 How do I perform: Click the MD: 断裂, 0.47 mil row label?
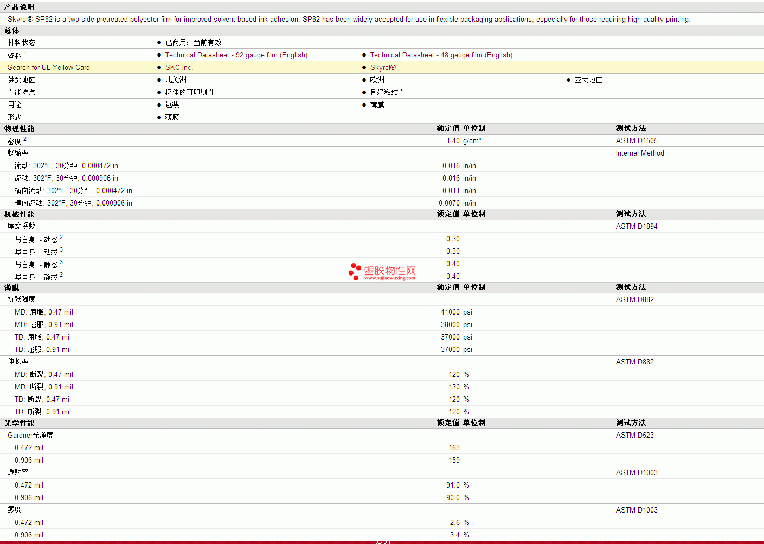point(44,374)
